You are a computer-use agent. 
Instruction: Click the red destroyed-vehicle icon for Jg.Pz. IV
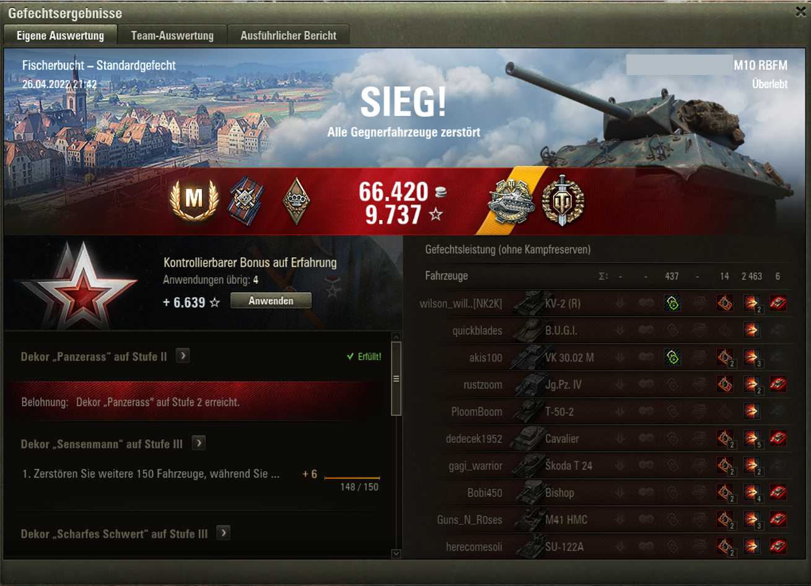click(x=778, y=384)
